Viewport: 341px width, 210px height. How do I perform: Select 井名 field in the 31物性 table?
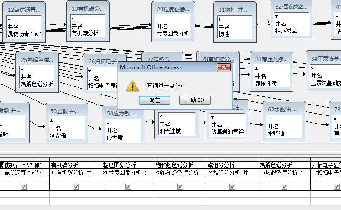[224, 27]
